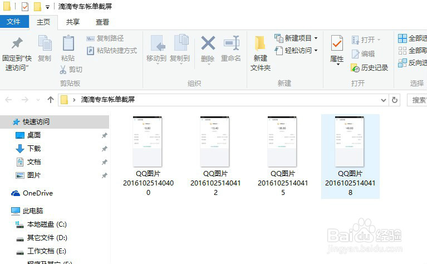
Task: Click the Cut (剪切) scissors icon
Action: [63, 70]
